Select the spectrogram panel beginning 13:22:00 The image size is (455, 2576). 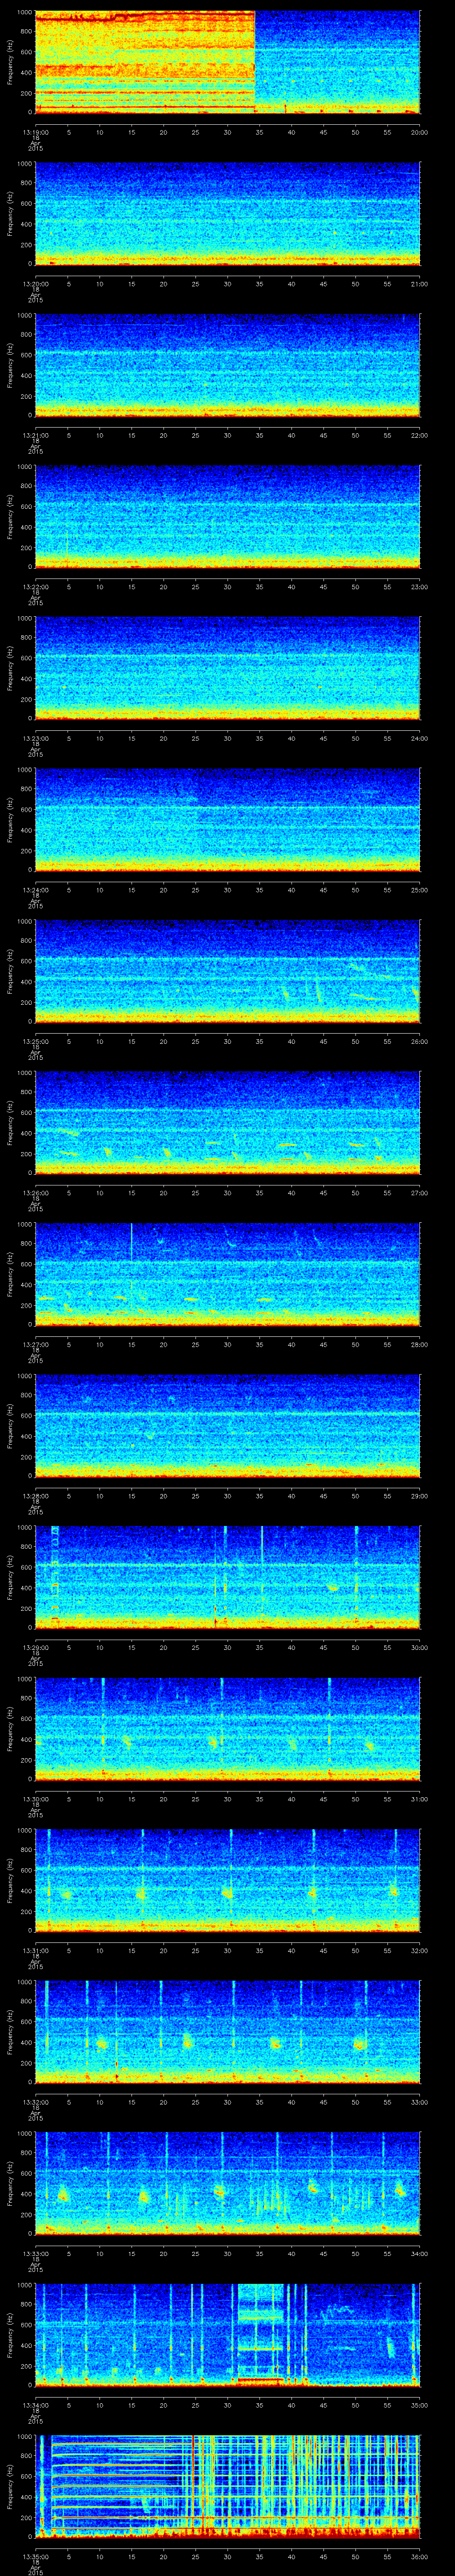tap(227, 516)
